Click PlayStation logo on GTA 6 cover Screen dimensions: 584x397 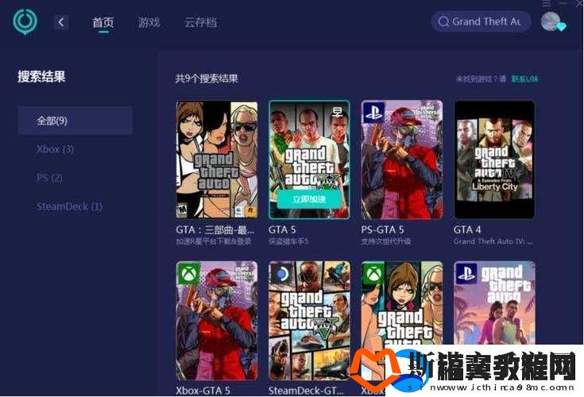[466, 274]
